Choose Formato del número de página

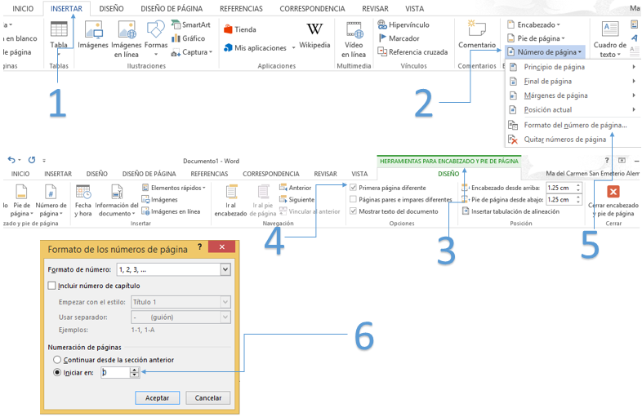(x=575, y=125)
